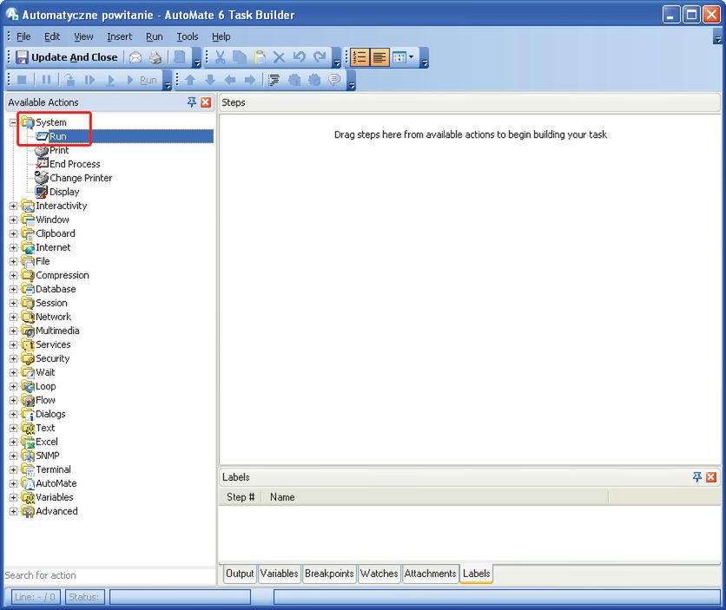Click the speech bubble comment icon
The height and width of the screenshot is (610, 726).
[334, 80]
